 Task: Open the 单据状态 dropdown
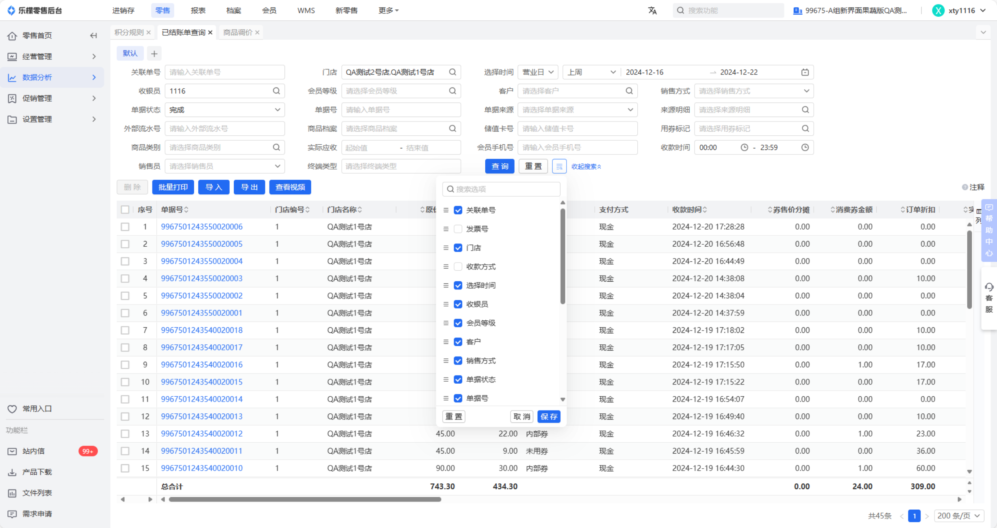pos(224,110)
